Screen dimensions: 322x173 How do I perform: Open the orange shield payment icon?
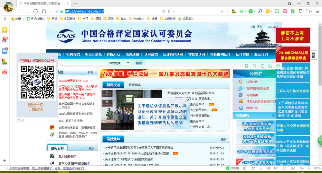click(x=268, y=11)
